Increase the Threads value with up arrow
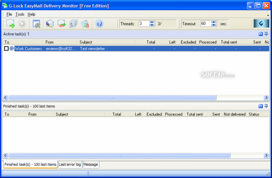This screenshot has height=178, width=272. [152, 22]
